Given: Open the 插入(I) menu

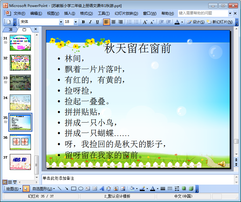Looking at the screenshot, I should pyautogui.click(x=69, y=13).
